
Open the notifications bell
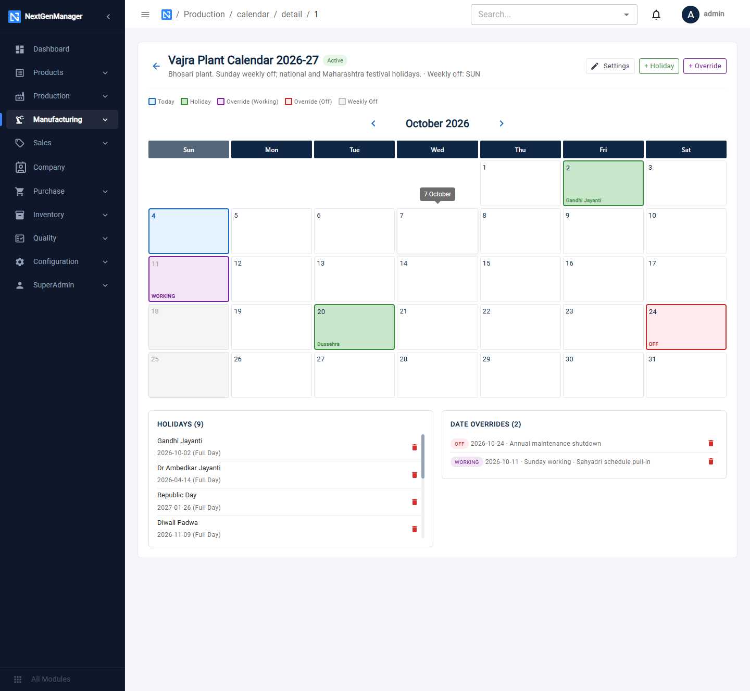pos(656,15)
